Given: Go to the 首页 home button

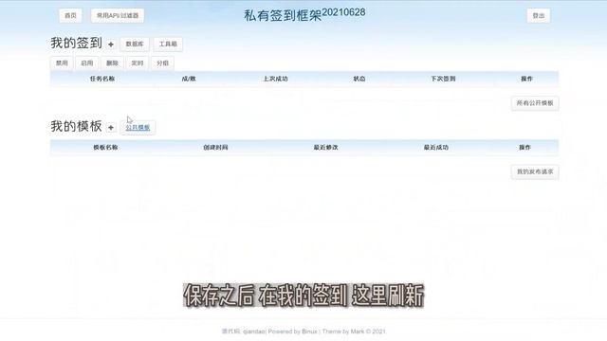Looking at the screenshot, I should 70,15.
